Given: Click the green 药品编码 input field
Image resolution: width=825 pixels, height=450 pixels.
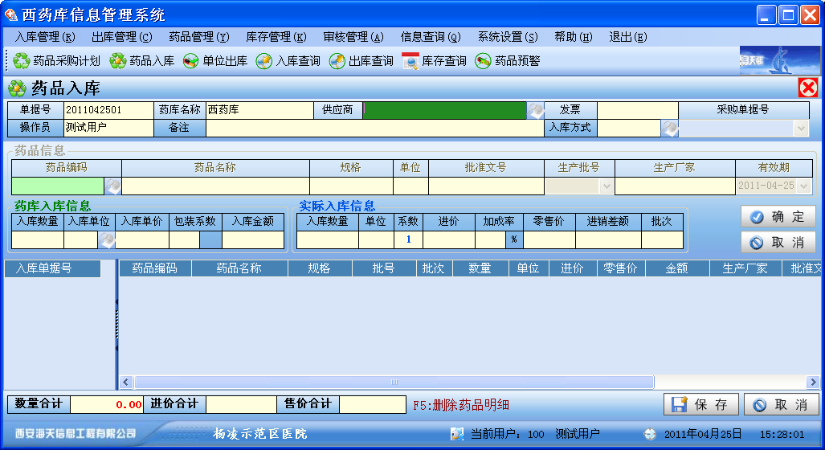Looking at the screenshot, I should coord(58,186).
